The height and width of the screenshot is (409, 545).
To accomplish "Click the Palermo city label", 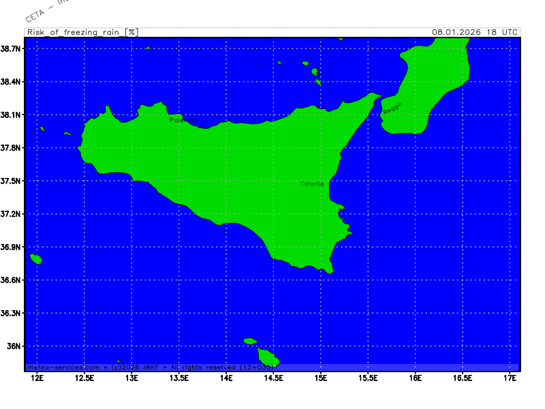I will tap(183, 120).
